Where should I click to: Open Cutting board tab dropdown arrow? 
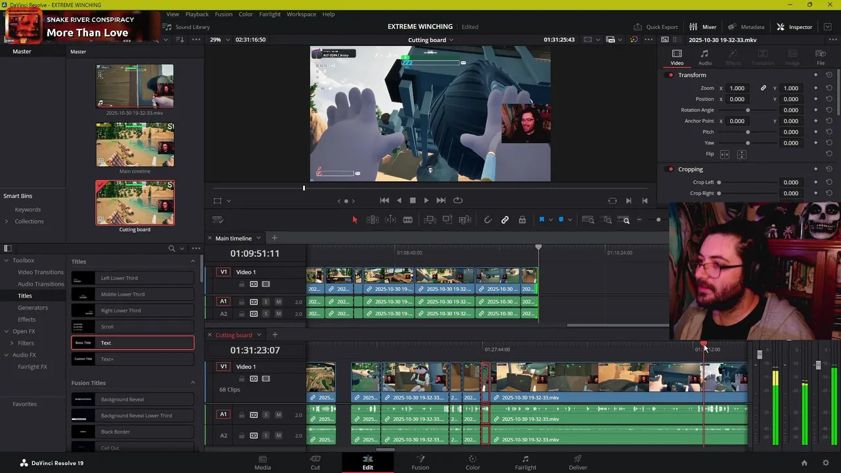[259, 335]
